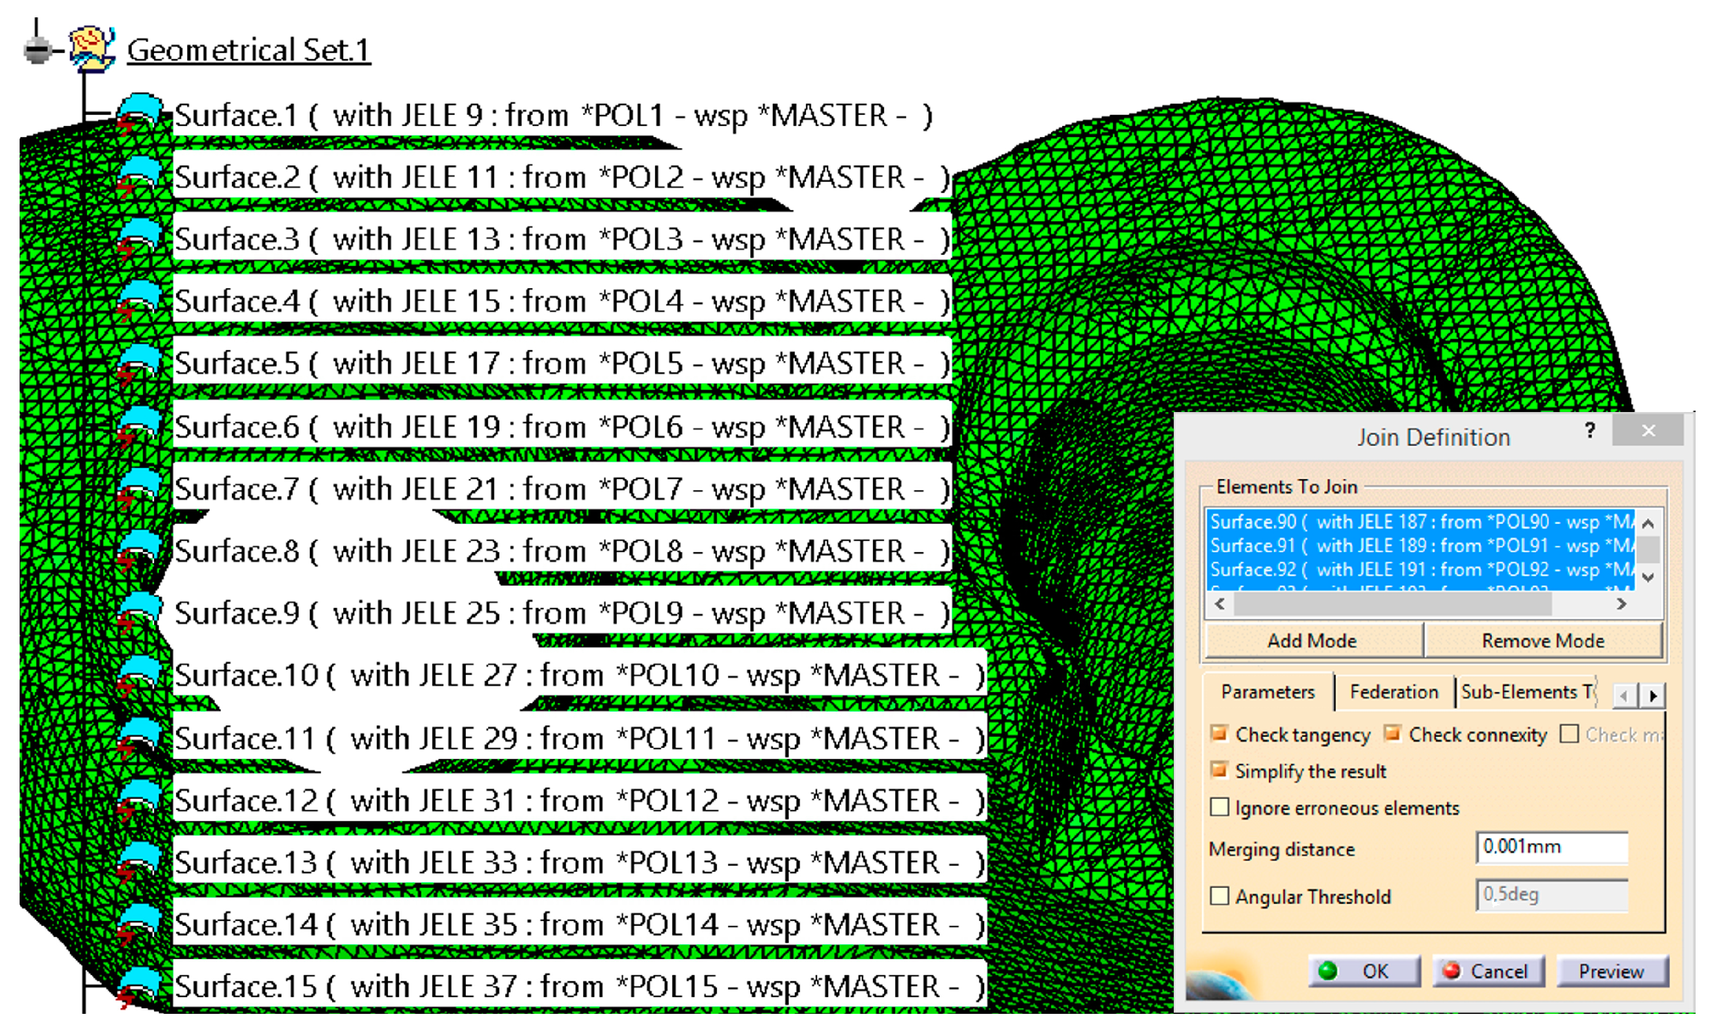Screen dimensions: 1713x1034
Task: Click the Preview button
Action: (1611, 971)
